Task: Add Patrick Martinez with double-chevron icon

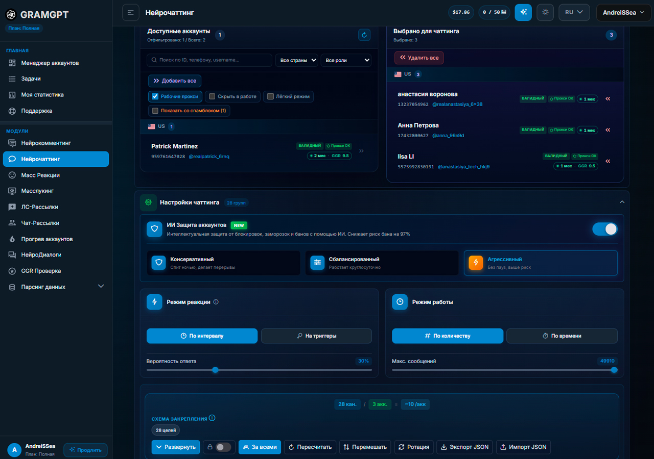Action: click(362, 151)
